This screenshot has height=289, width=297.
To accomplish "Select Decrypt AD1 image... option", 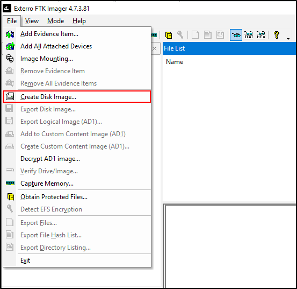I will coord(77,159).
